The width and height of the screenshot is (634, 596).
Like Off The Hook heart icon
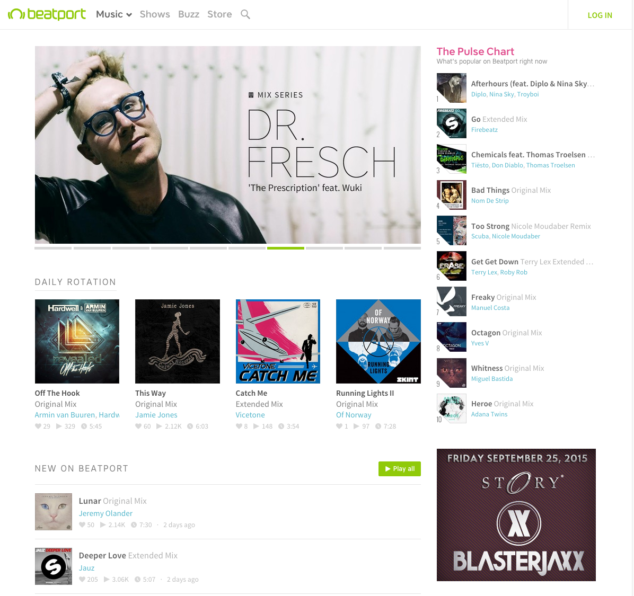pos(38,426)
